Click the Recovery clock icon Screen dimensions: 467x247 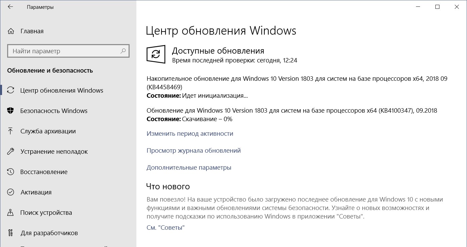point(11,172)
